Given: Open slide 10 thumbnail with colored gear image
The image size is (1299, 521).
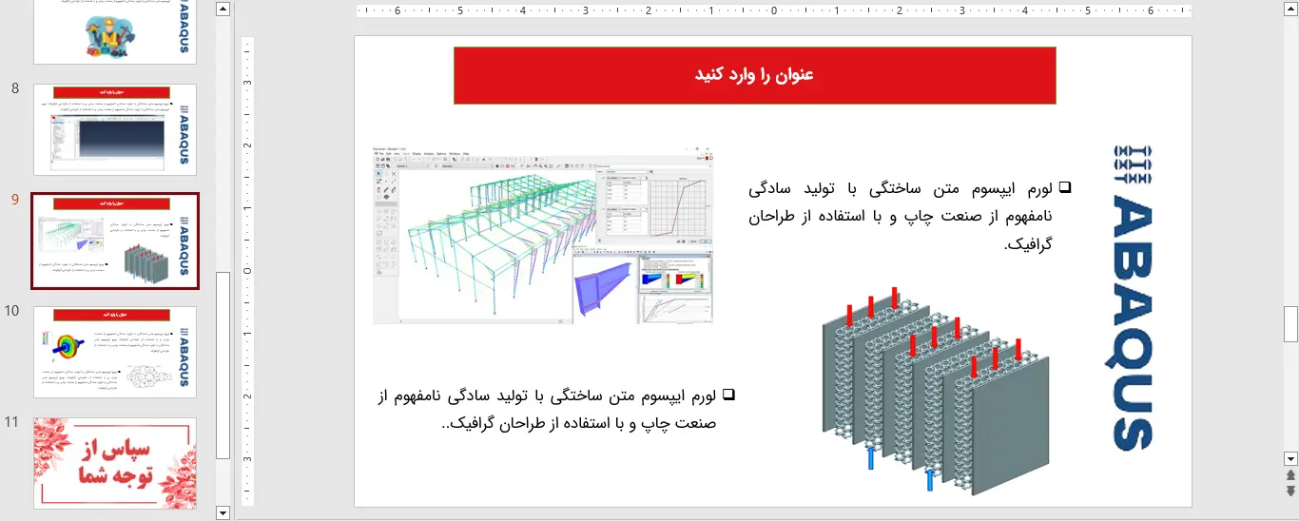Looking at the screenshot, I should (115, 352).
